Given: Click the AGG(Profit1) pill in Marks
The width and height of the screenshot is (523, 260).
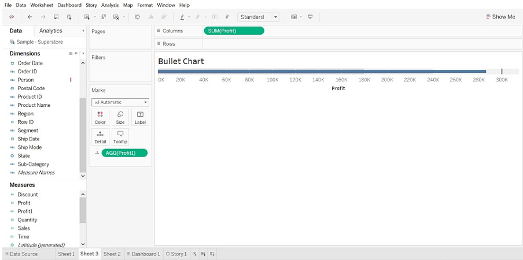Looking at the screenshot, I should pos(124,153).
